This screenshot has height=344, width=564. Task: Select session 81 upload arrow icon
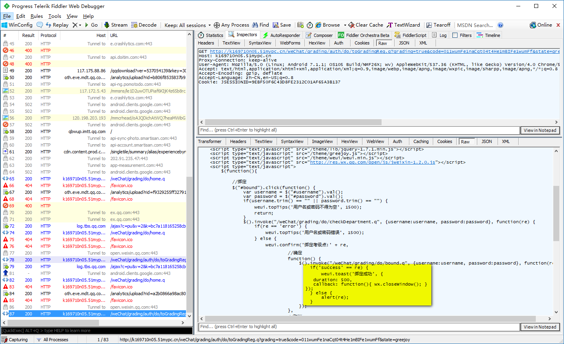tap(6, 273)
